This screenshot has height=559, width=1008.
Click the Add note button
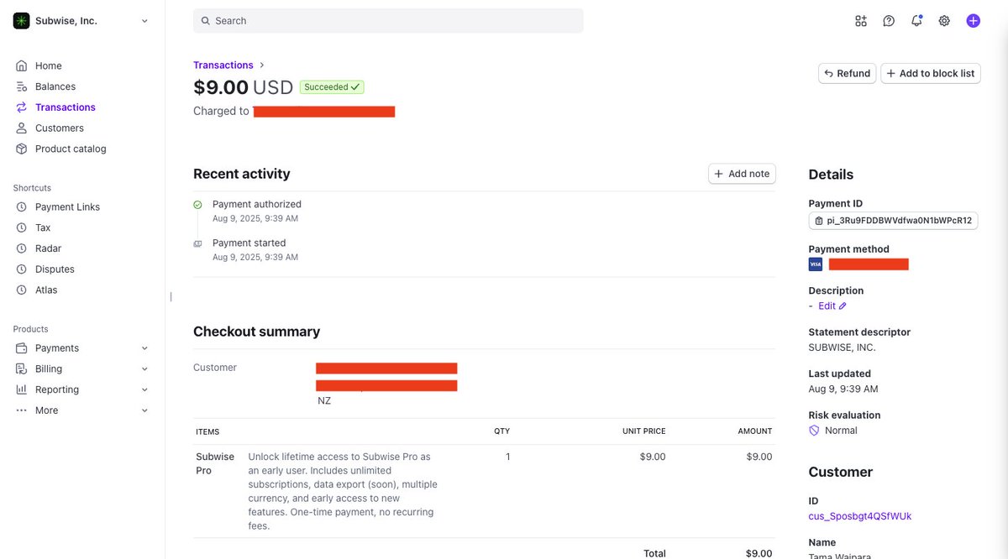point(742,174)
